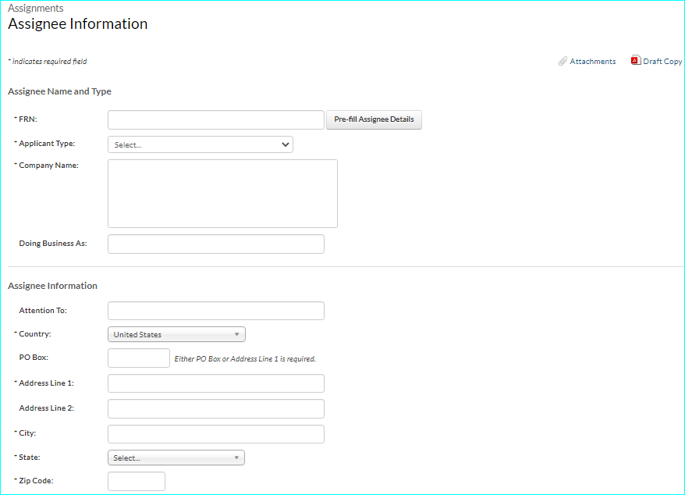Viewport: 685px width, 495px height.
Task: Select the Doing Business As field
Action: (215, 244)
